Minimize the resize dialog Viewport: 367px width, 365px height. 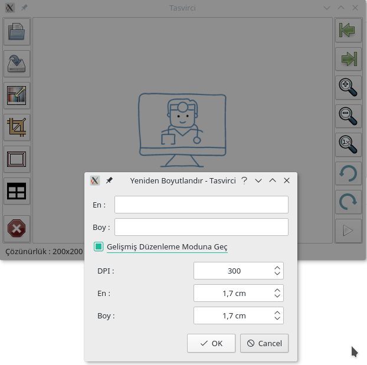(258, 180)
